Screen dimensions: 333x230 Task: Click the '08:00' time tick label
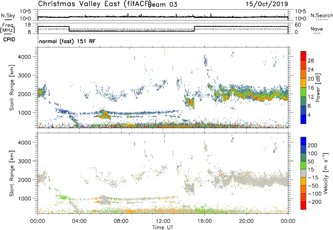point(121,221)
